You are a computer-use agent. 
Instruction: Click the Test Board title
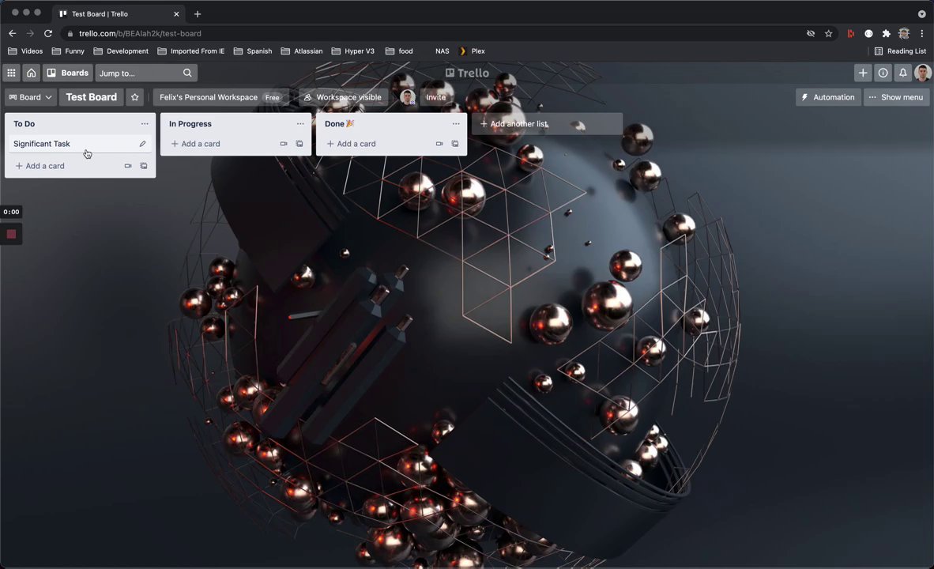coord(91,97)
